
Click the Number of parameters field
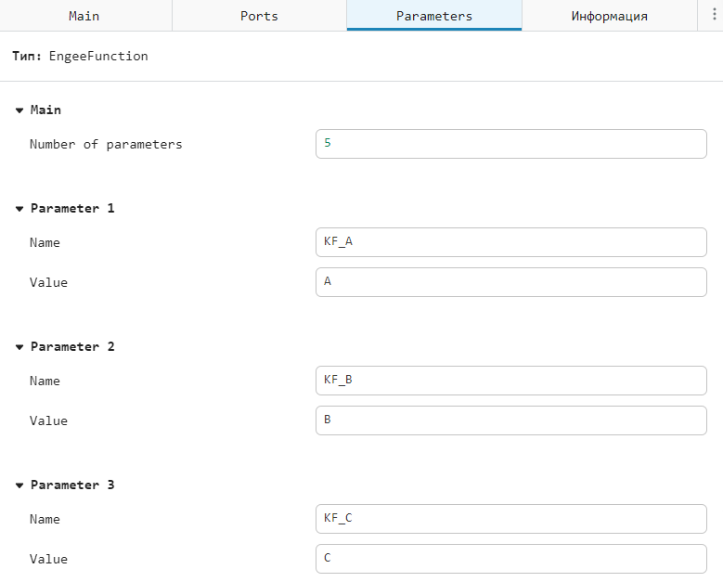(x=510, y=144)
